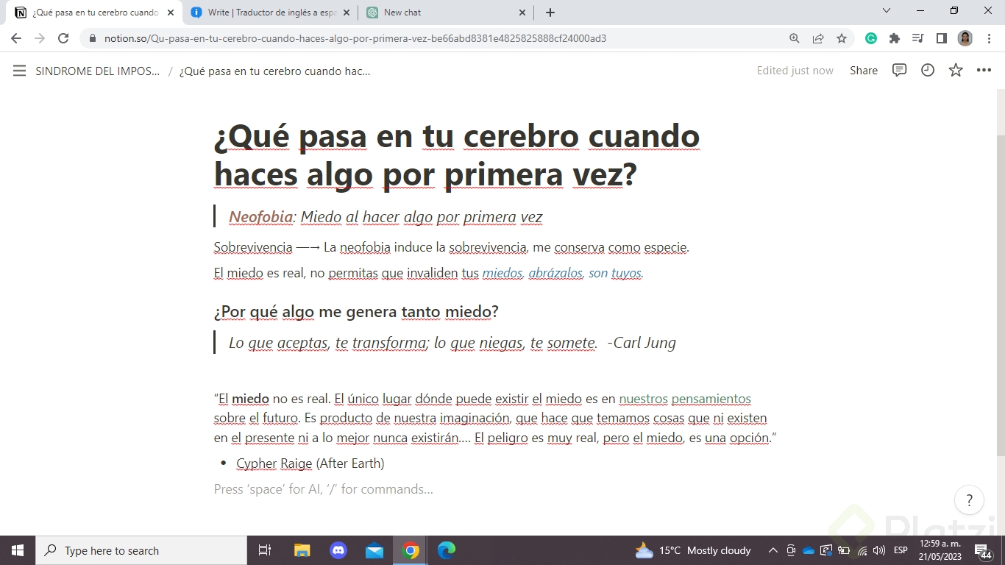Close the 'New chat' tab
This screenshot has width=1005, height=565.
pyautogui.click(x=522, y=13)
